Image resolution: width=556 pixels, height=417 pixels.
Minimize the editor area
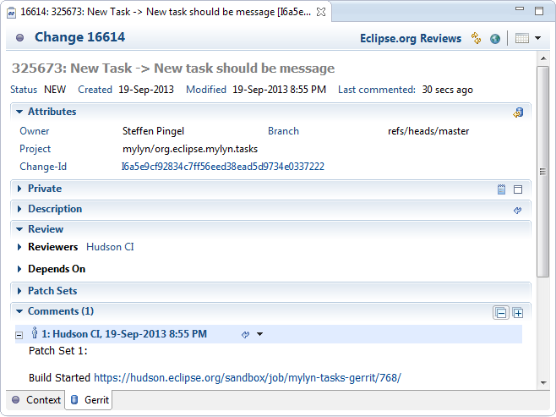point(520,8)
